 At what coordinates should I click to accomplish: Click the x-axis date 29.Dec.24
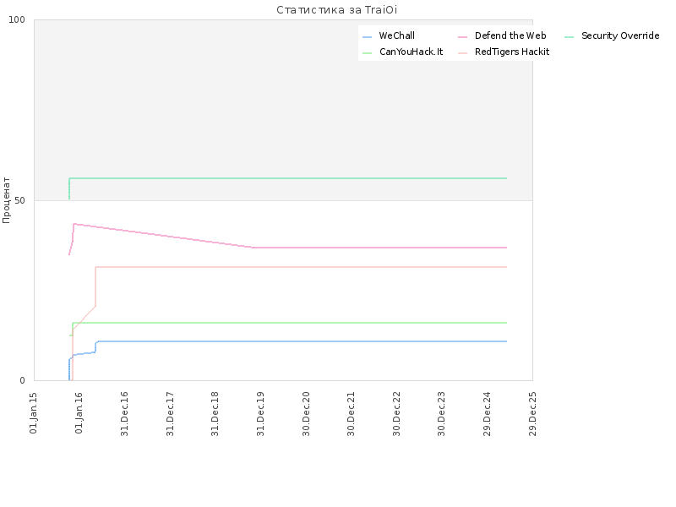(488, 414)
